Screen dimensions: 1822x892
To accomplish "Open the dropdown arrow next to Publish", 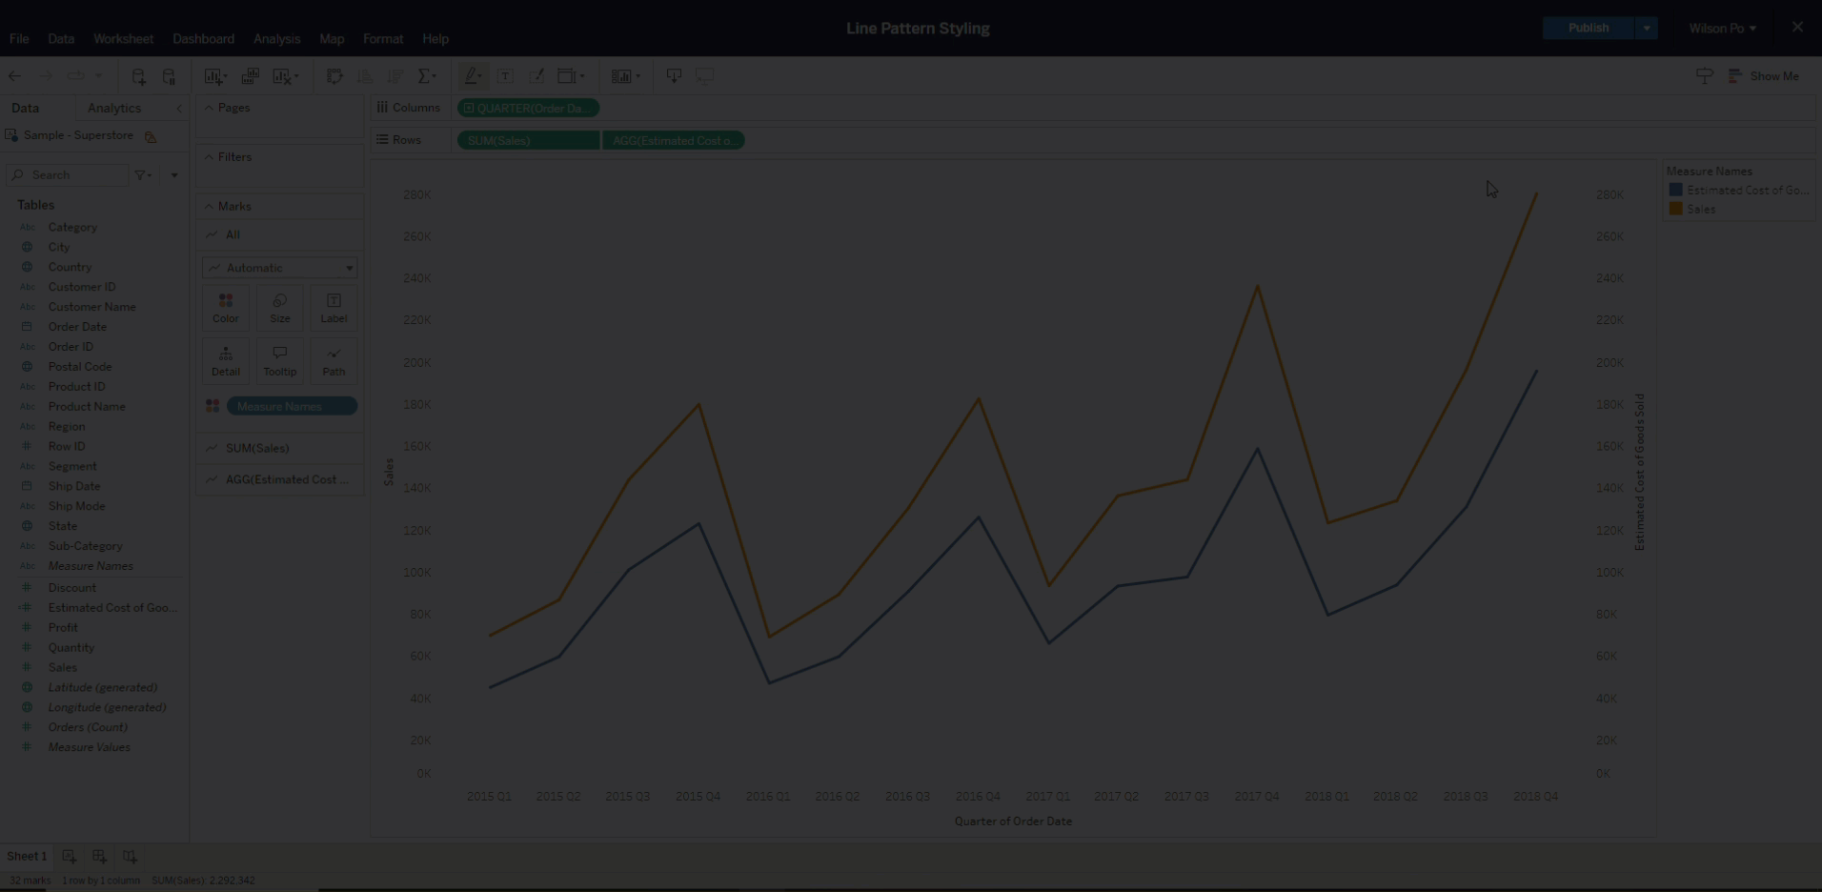I will point(1647,29).
